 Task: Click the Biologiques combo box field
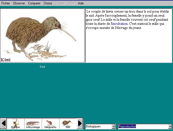pyautogui.click(x=98, y=126)
